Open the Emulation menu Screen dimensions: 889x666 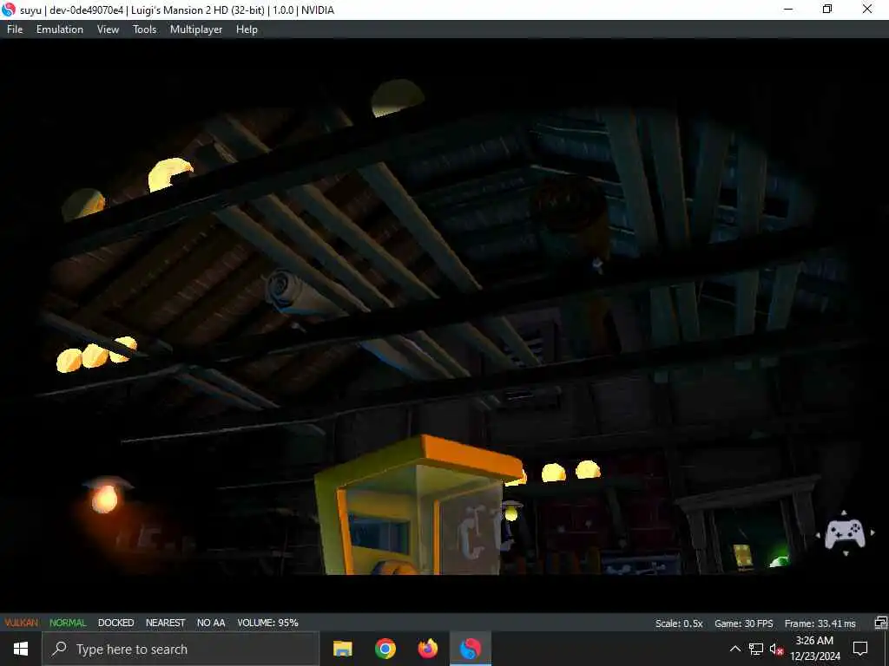(x=60, y=29)
